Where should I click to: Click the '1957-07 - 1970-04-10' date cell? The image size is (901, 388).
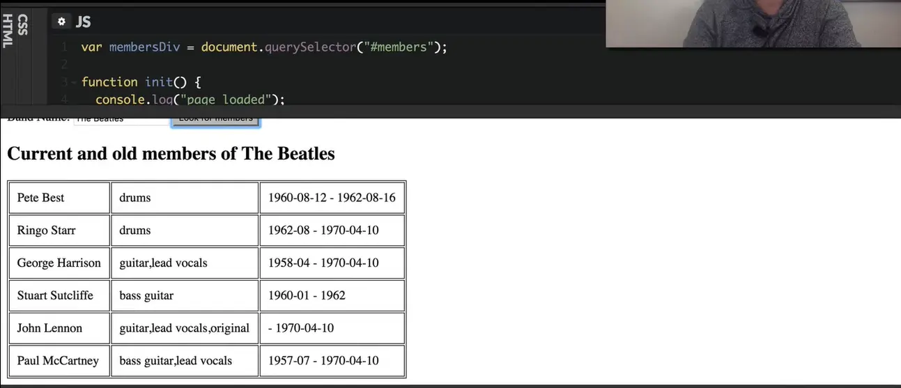[332, 361]
